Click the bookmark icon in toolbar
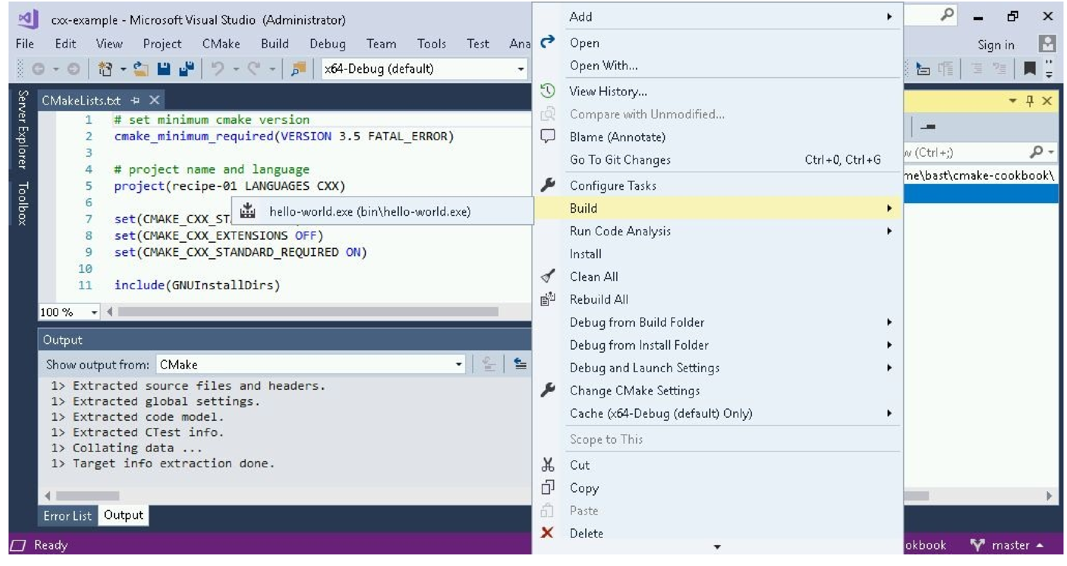Image resolution: width=1067 pixels, height=566 pixels. pos(1029,69)
